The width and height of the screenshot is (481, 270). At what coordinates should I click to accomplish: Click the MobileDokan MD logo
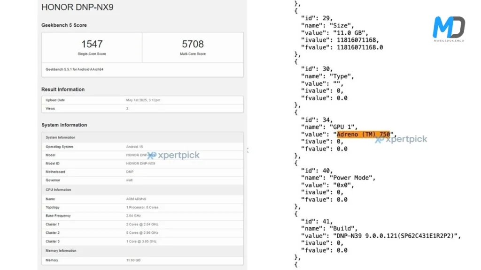(449, 28)
